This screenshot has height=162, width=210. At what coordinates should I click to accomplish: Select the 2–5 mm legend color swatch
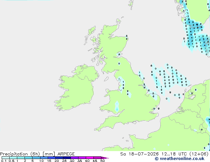tap(28, 158)
